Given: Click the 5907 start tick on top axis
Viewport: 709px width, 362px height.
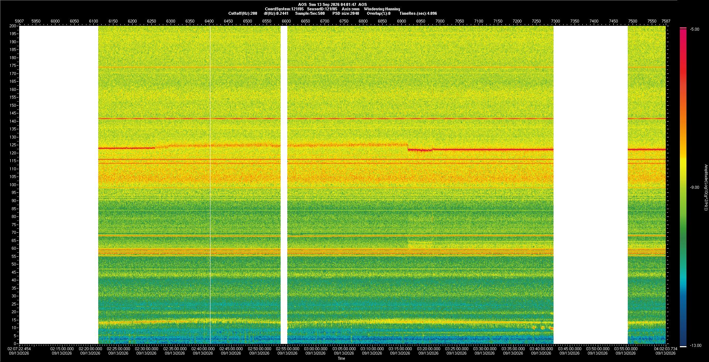Looking at the screenshot, I should (x=19, y=21).
